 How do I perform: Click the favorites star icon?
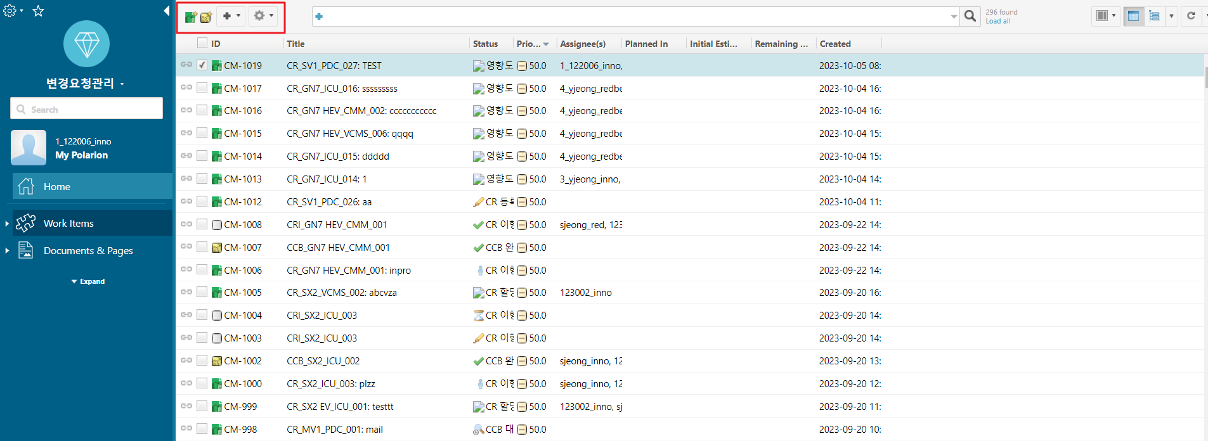pos(38,11)
